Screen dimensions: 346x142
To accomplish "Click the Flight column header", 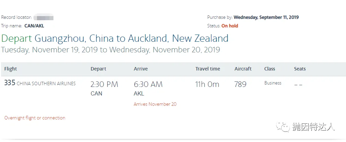I will coord(11,69).
